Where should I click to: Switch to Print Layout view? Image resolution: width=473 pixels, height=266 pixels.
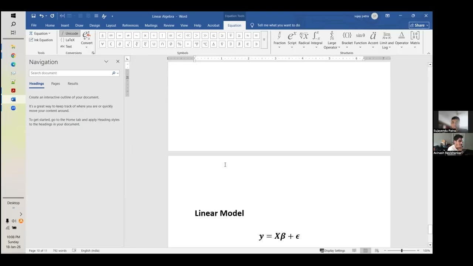pyautogui.click(x=365, y=250)
